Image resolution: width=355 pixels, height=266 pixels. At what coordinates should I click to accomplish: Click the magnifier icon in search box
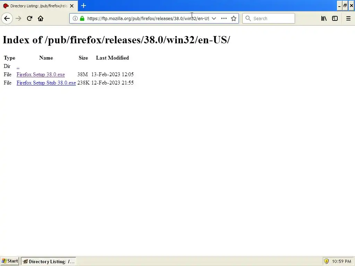[x=248, y=18]
